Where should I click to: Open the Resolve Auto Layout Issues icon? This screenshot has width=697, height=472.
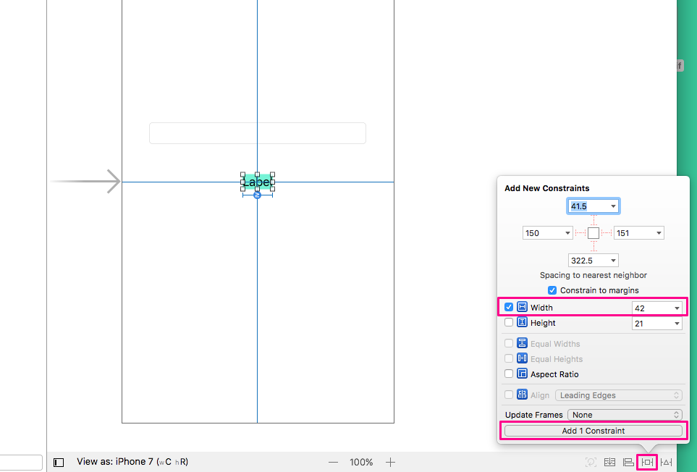point(666,461)
